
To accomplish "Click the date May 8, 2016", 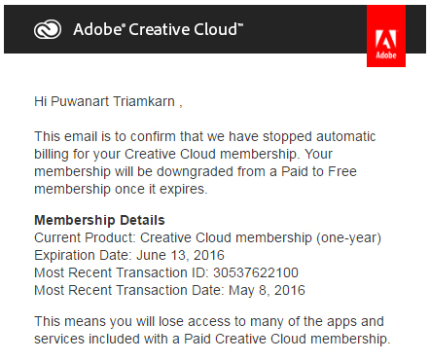I will pos(267,290).
